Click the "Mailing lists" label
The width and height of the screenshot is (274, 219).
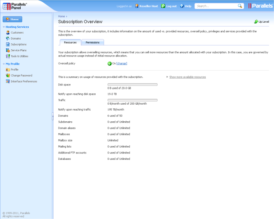point(65,147)
